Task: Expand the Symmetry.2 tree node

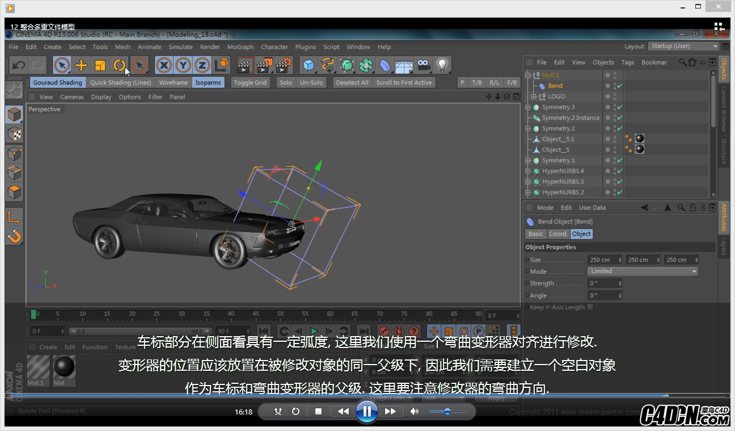Action: [x=528, y=129]
